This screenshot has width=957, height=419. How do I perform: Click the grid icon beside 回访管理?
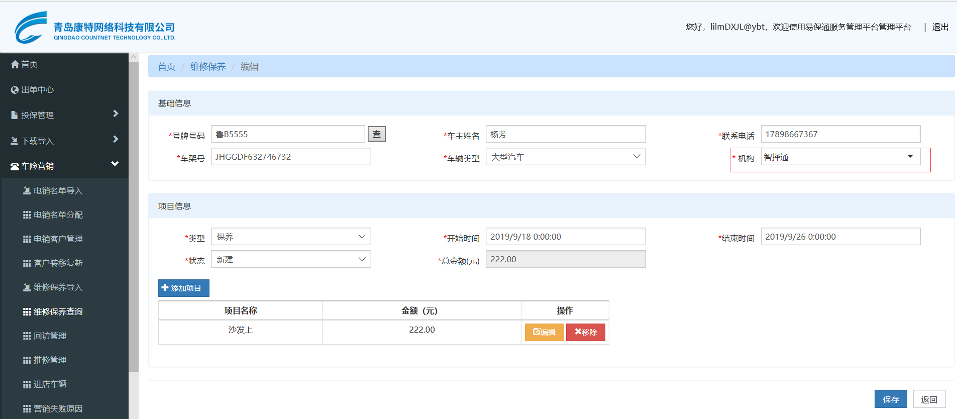[x=27, y=336]
